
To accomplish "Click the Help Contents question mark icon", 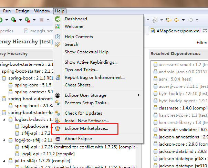I will pyautogui.click(x=58, y=37).
